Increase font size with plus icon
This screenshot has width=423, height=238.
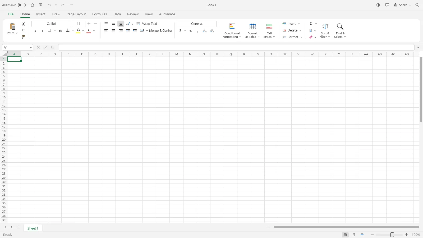89,24
